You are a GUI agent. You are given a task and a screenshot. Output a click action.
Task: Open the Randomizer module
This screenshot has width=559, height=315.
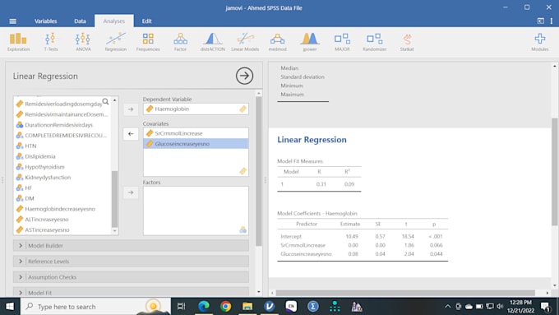tap(375, 42)
